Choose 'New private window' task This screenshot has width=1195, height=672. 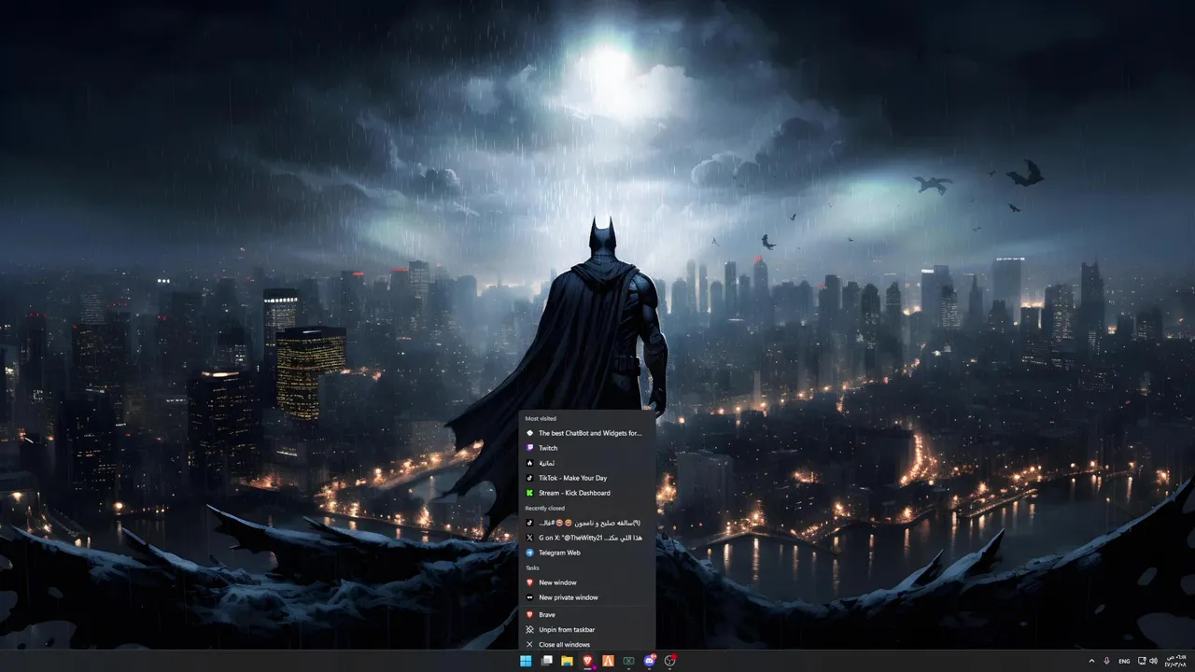pyautogui.click(x=587, y=597)
